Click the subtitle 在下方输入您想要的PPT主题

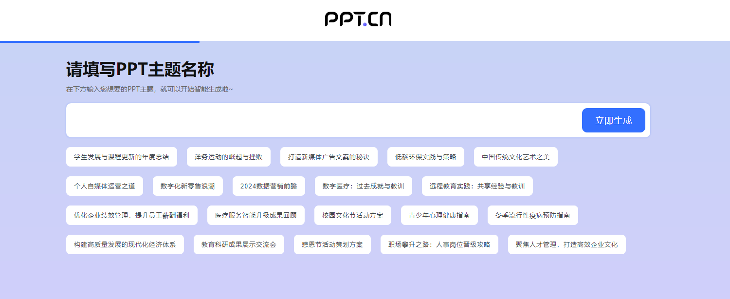pos(110,89)
